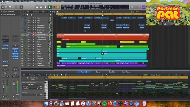Enable input monitoring on the DoorKnock track

click(x=36, y=30)
